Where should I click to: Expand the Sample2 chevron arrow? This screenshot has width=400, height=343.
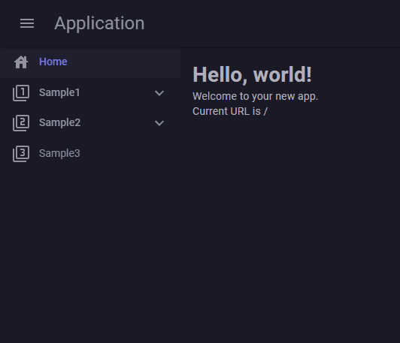(x=159, y=123)
